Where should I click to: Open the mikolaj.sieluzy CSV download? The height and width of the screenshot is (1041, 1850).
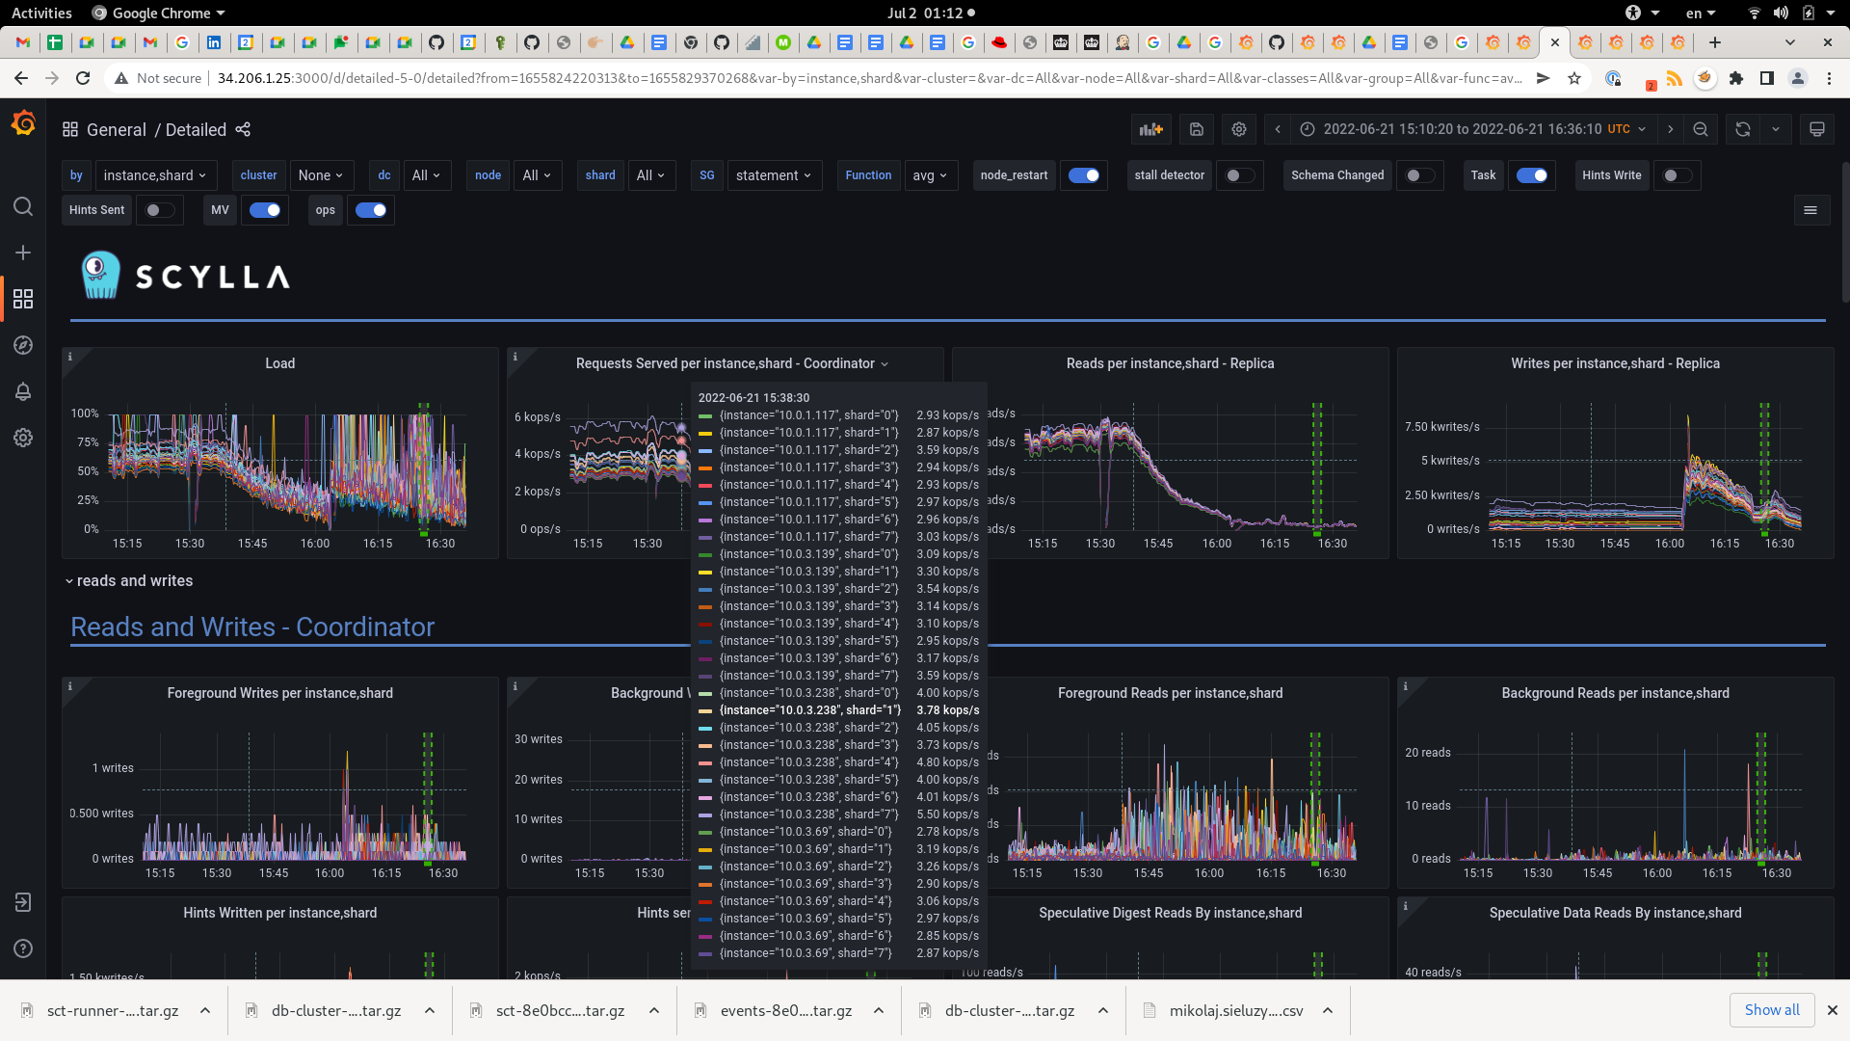[x=1236, y=1010]
